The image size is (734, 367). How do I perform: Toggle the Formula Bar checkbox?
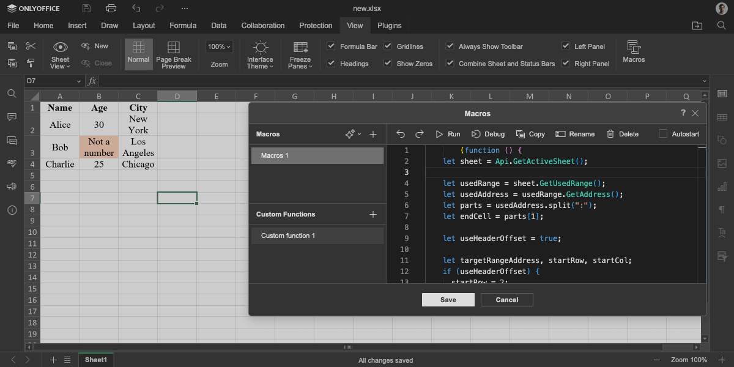coord(331,46)
